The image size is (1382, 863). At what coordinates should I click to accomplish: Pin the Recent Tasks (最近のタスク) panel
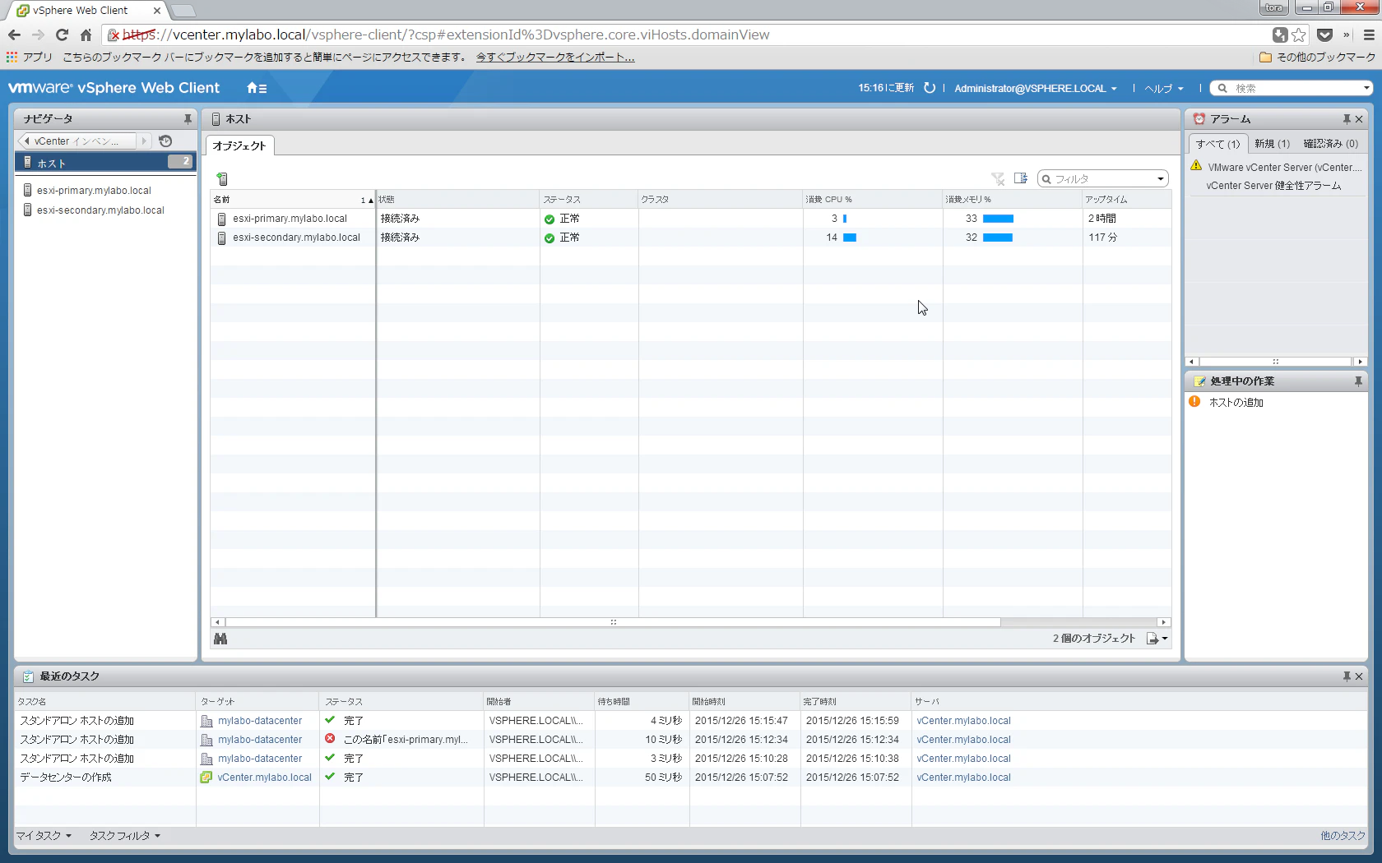[x=1347, y=676]
